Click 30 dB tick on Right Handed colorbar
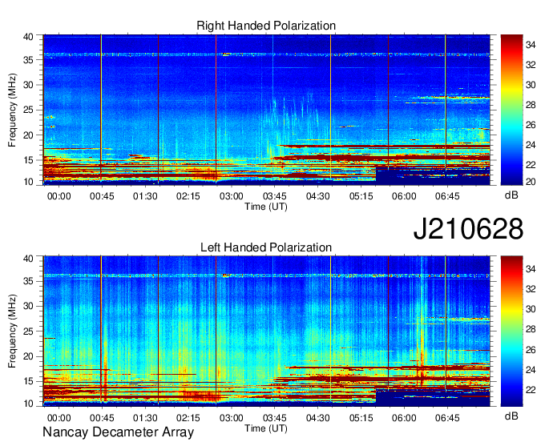This screenshot has width=545, height=442. [x=531, y=85]
